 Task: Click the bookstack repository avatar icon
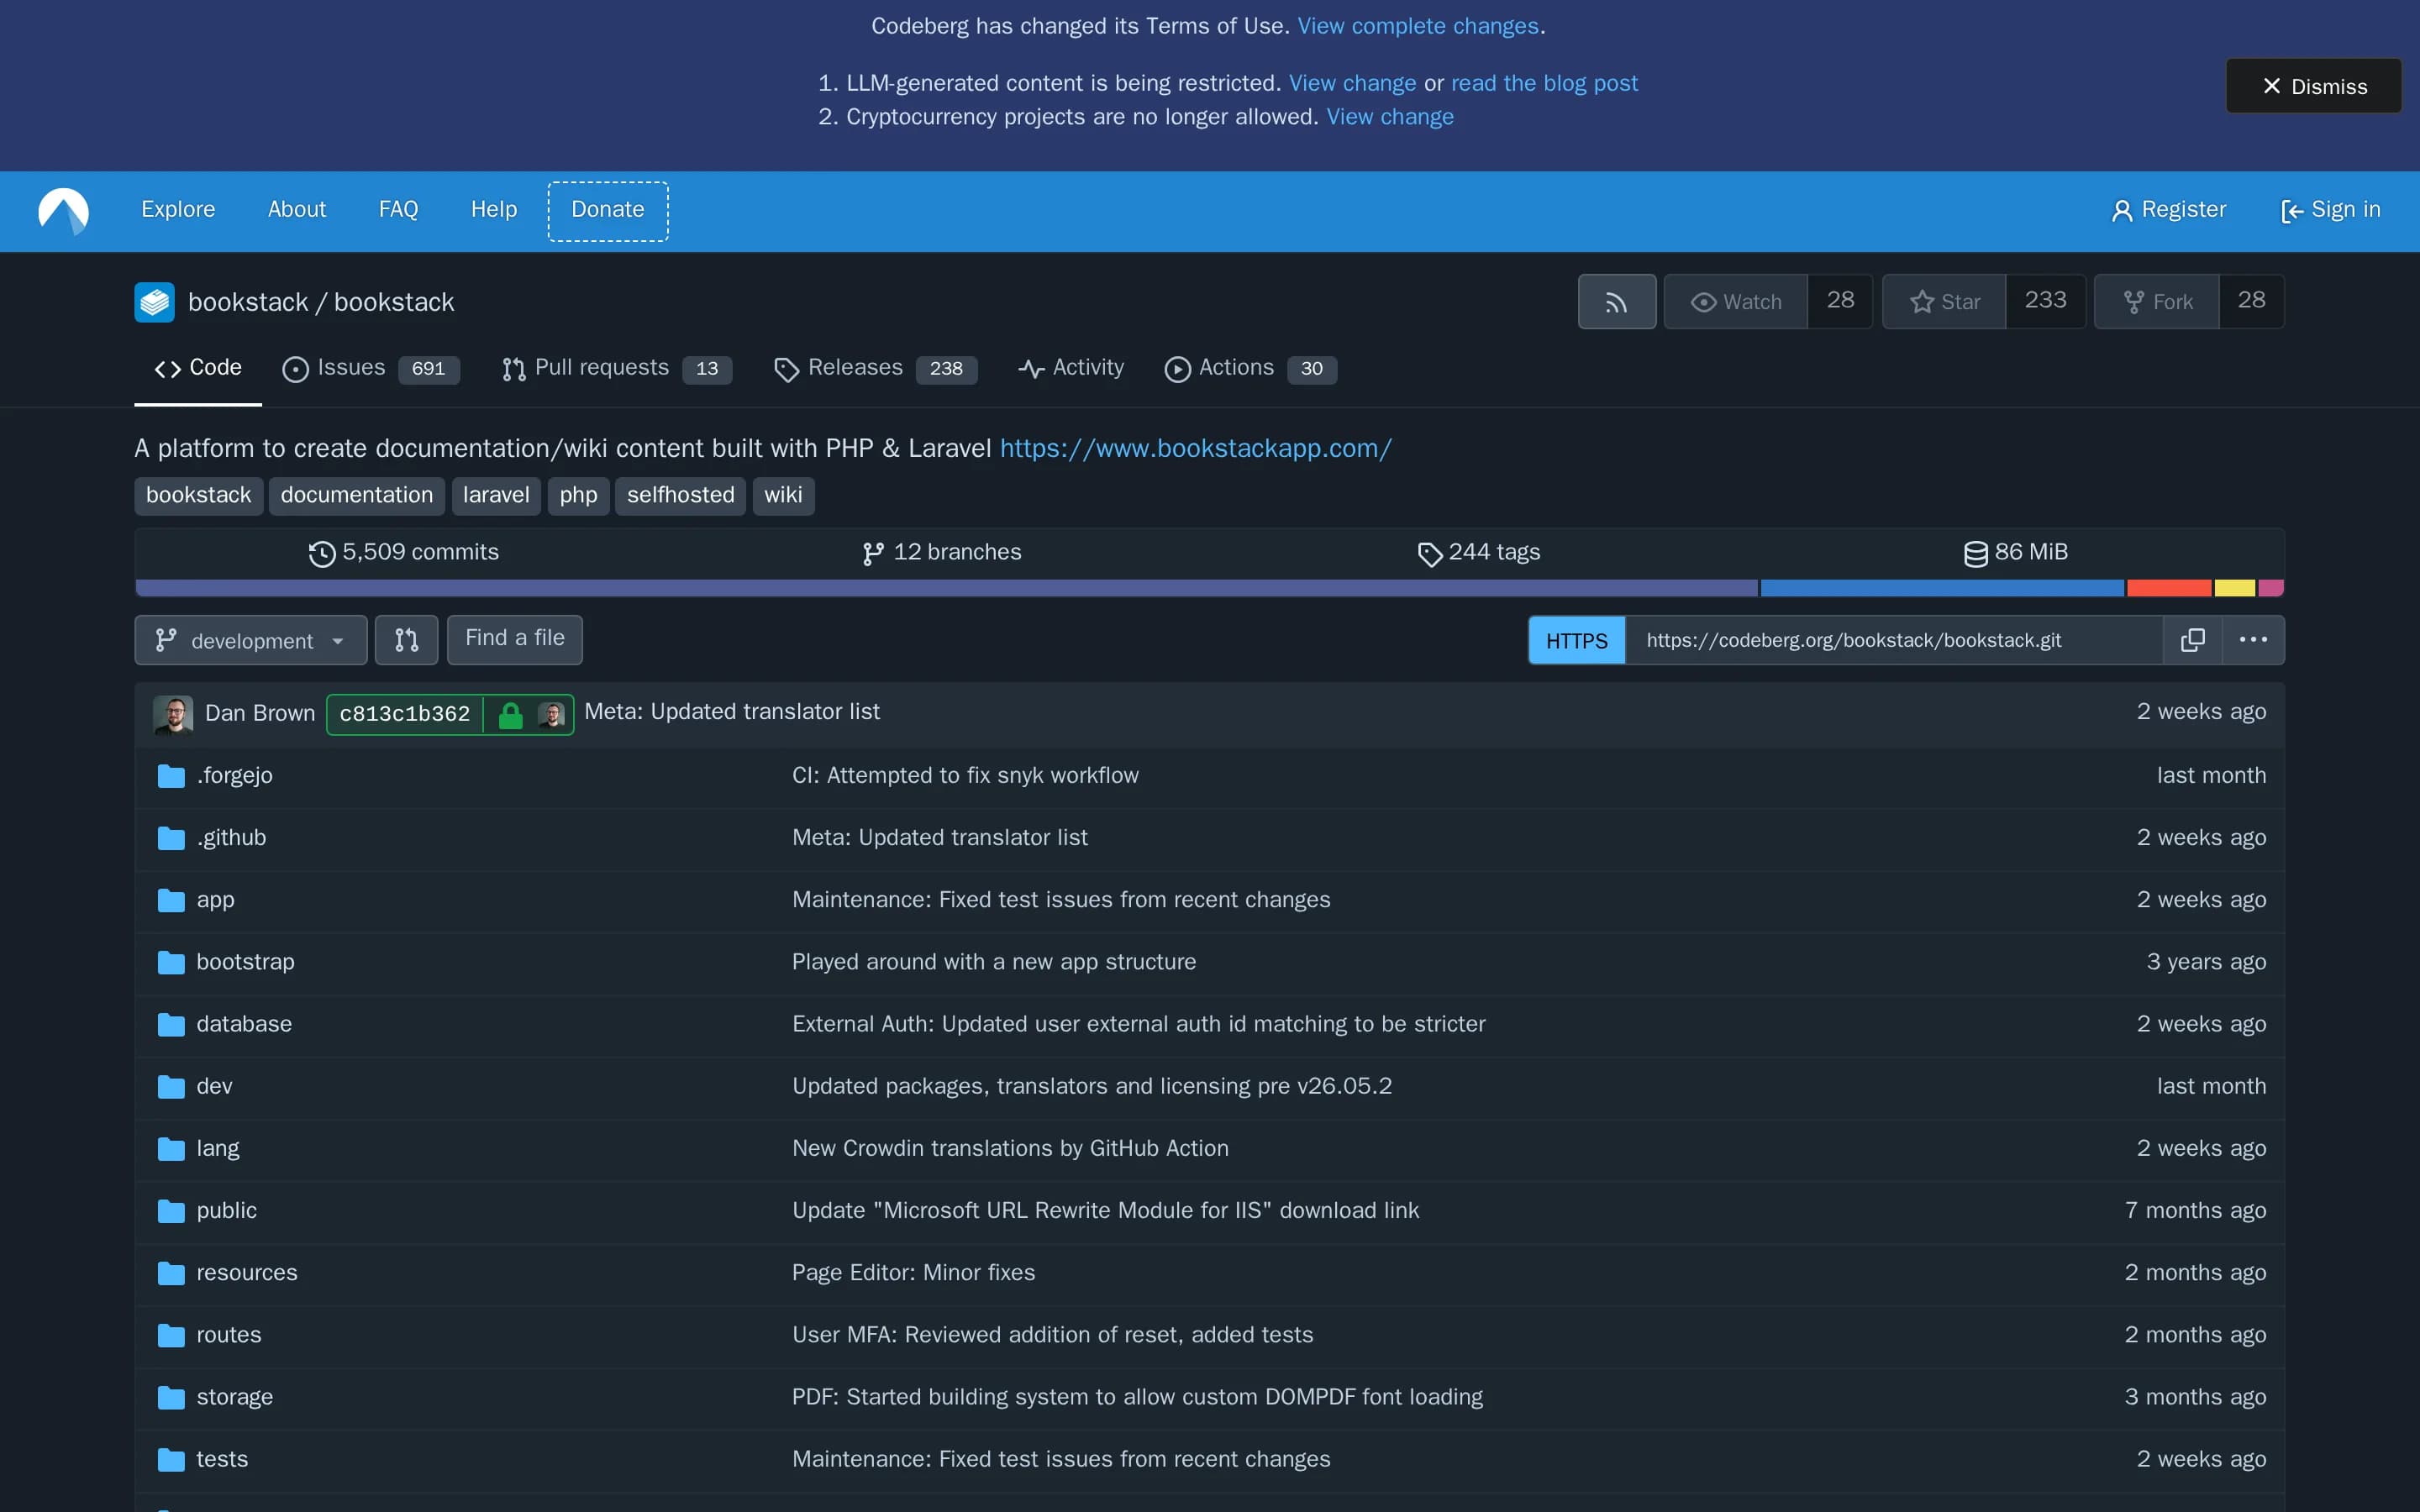pos(154,302)
